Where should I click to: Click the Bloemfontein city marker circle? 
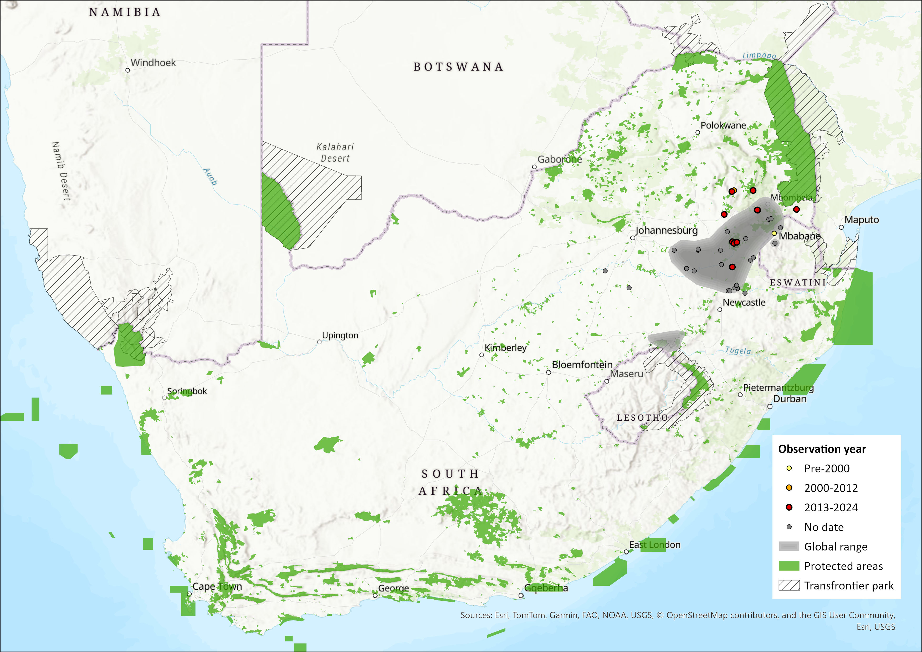[549, 372]
